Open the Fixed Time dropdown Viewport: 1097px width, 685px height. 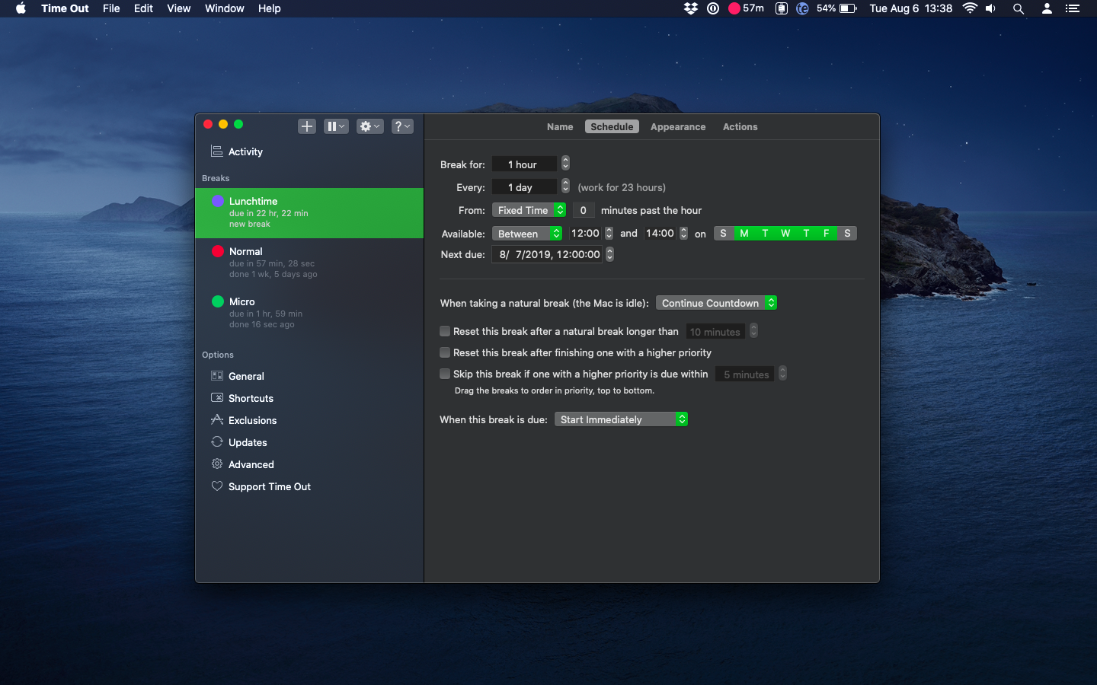tap(529, 210)
